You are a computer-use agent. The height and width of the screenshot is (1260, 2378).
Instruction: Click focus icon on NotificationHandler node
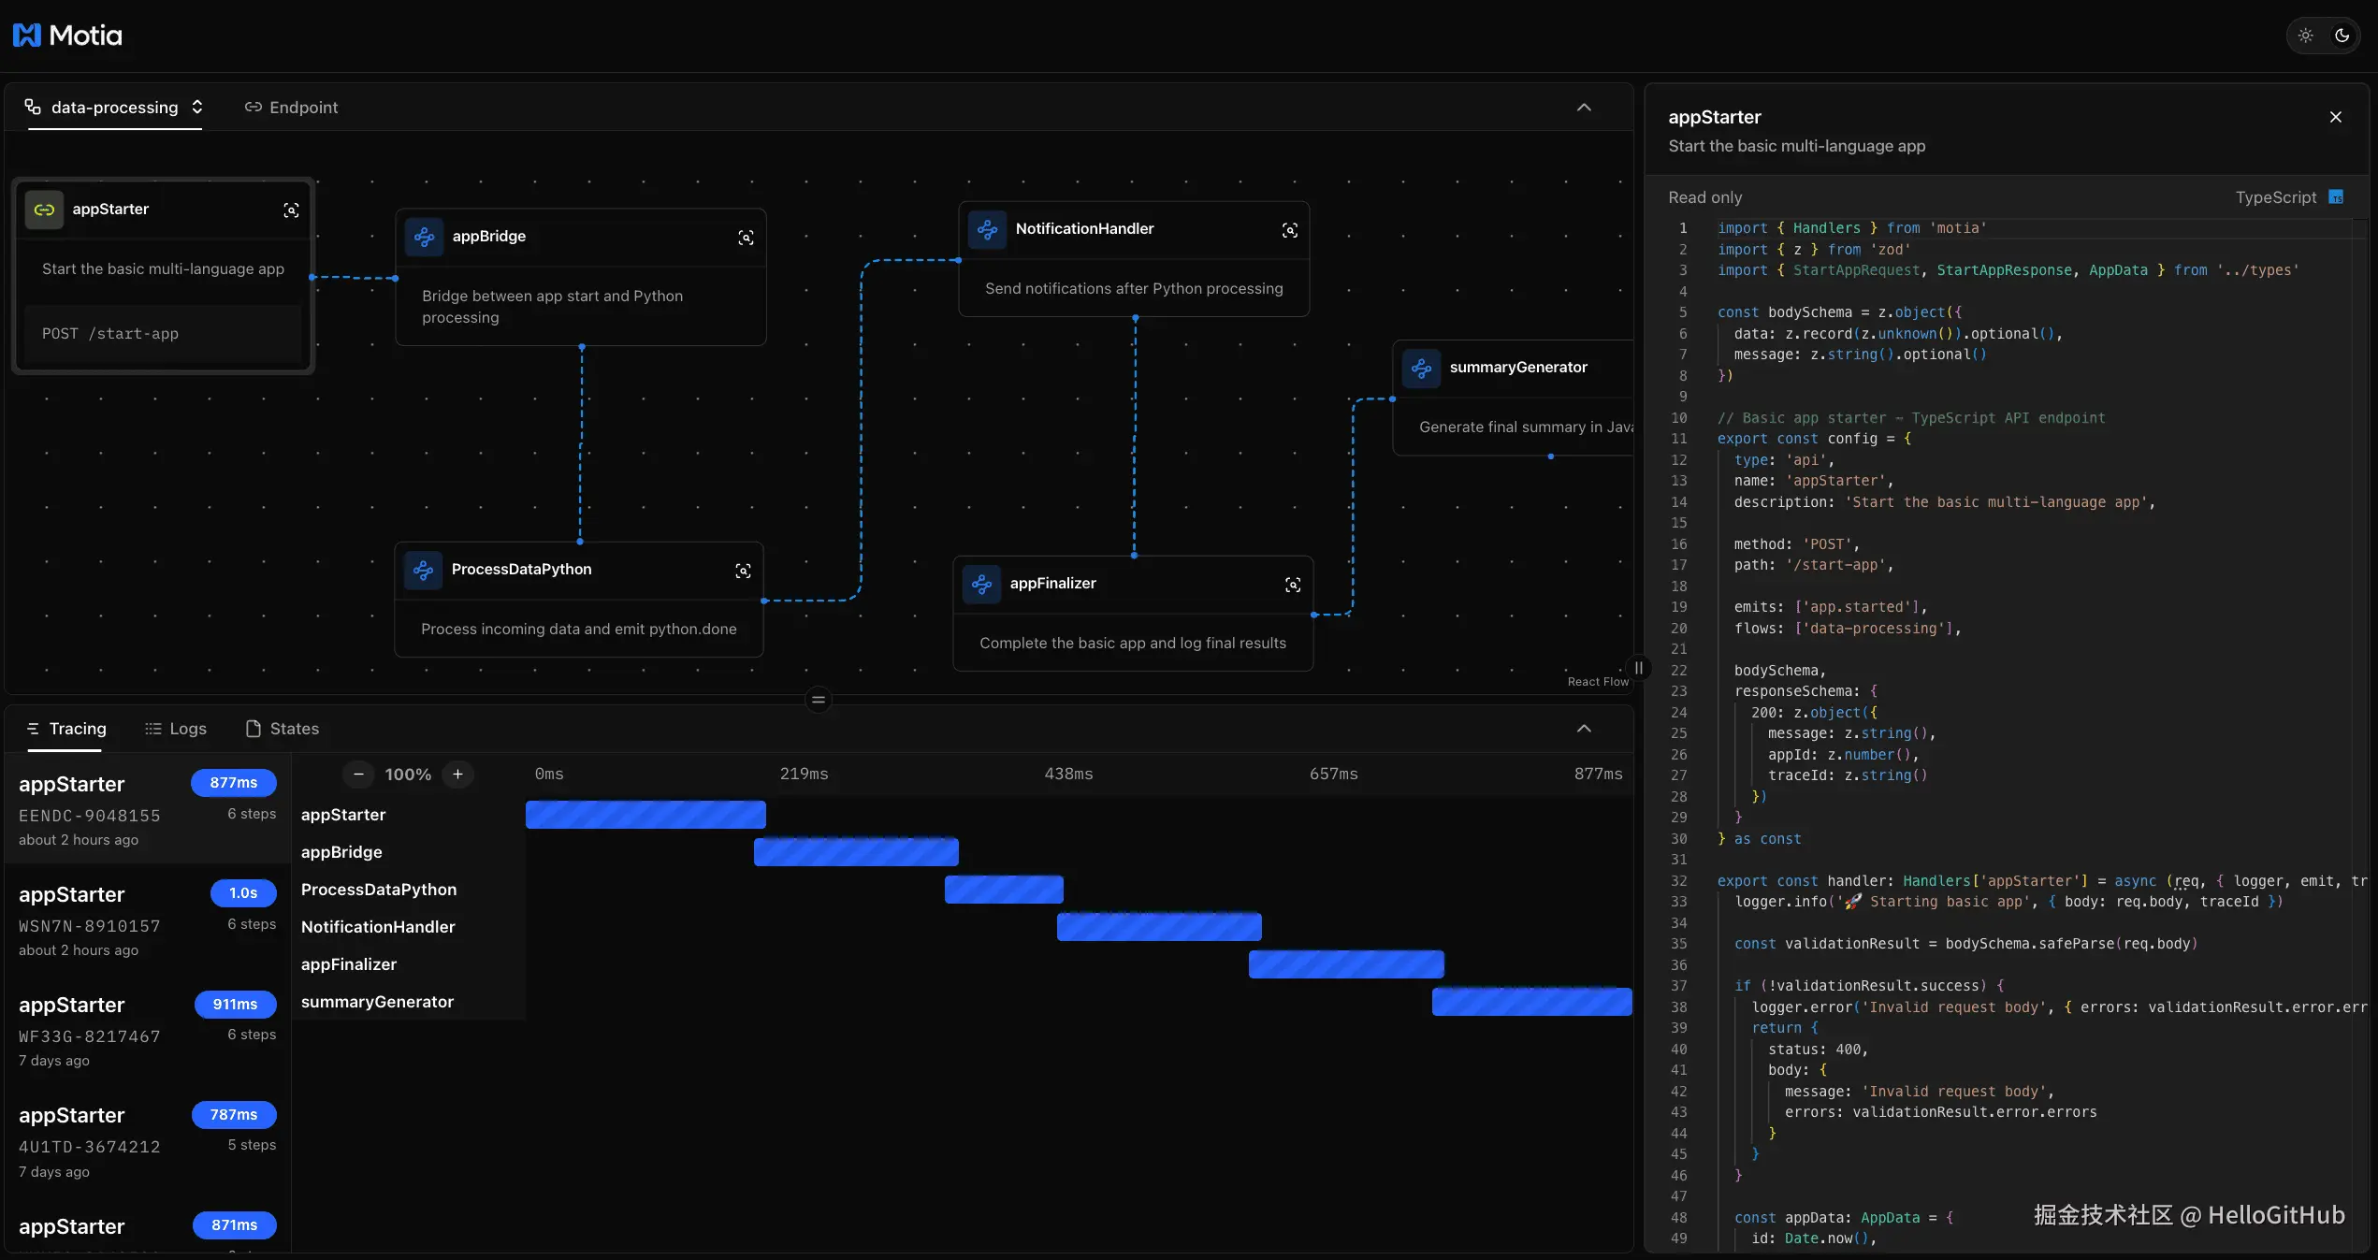coord(1289,230)
